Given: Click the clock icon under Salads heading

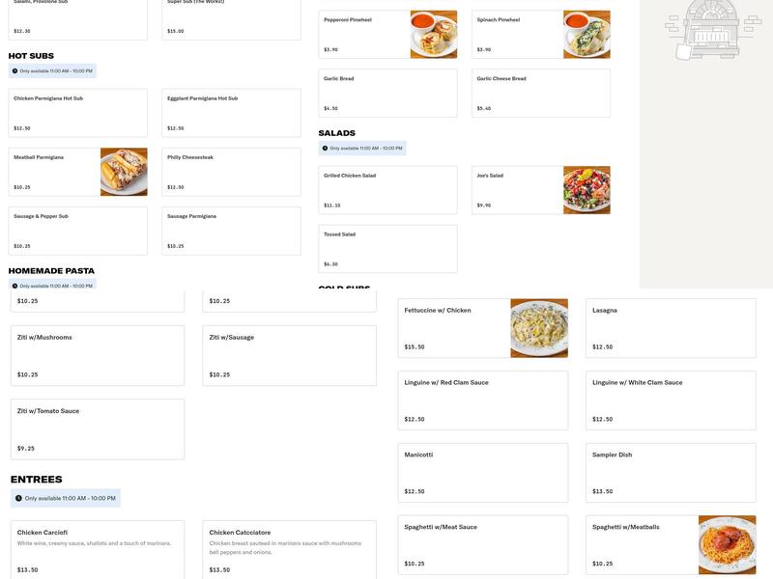Looking at the screenshot, I should (x=325, y=149).
